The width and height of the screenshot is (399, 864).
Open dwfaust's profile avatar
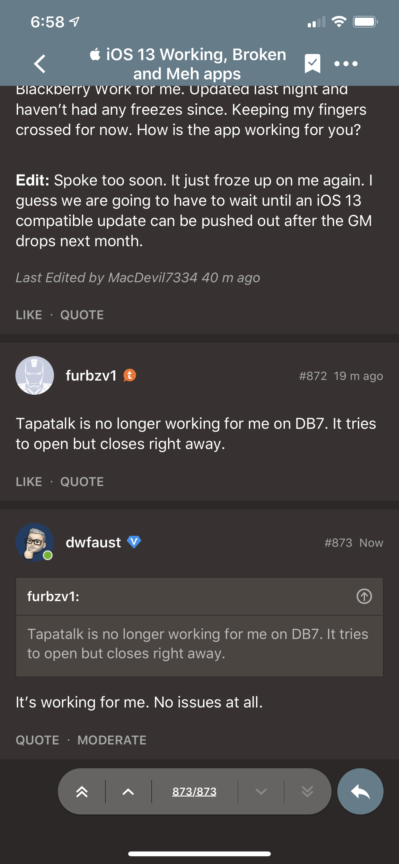pyautogui.click(x=35, y=542)
